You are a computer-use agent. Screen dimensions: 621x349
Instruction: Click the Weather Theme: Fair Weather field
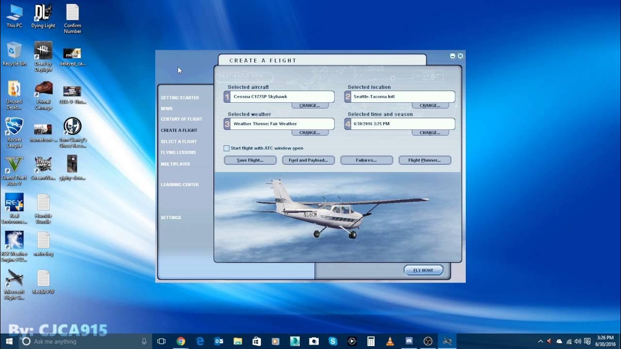coord(282,124)
